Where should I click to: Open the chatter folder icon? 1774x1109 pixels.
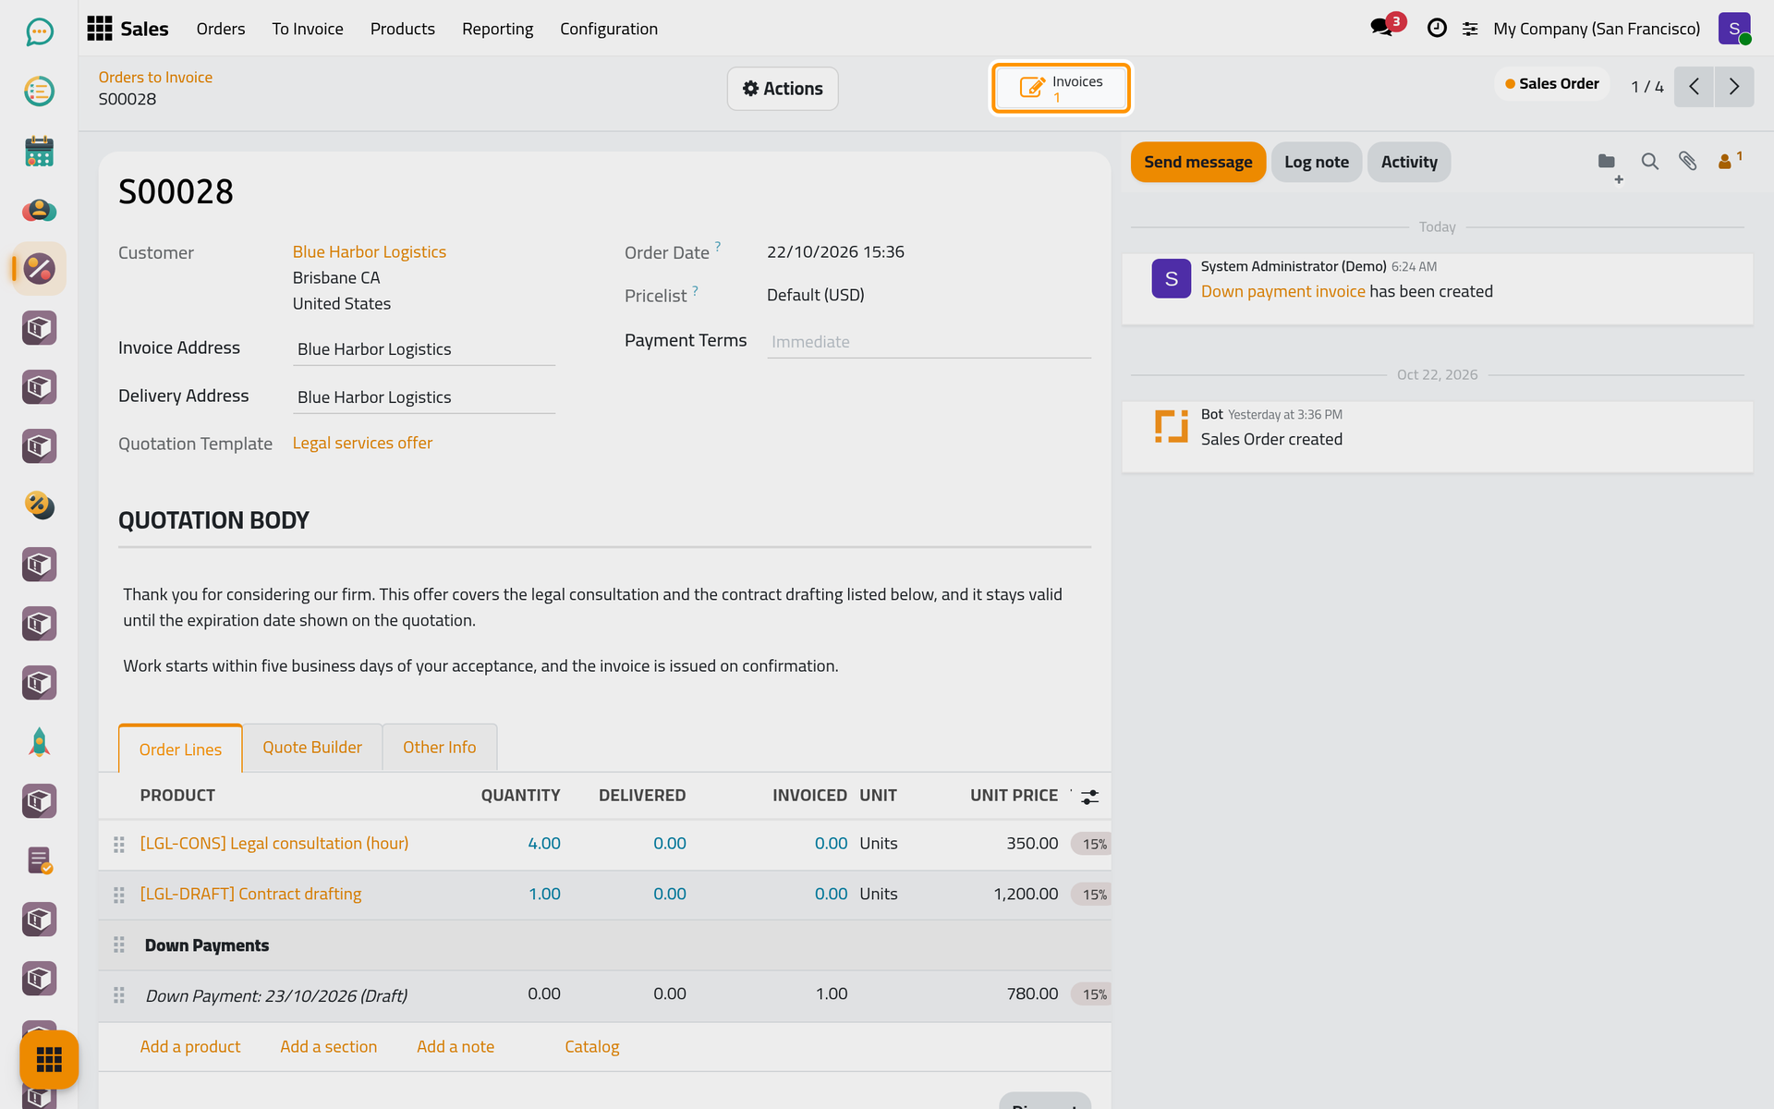pyautogui.click(x=1609, y=165)
